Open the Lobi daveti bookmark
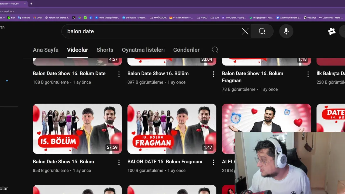The height and width of the screenshot is (194, 345). 331,18
